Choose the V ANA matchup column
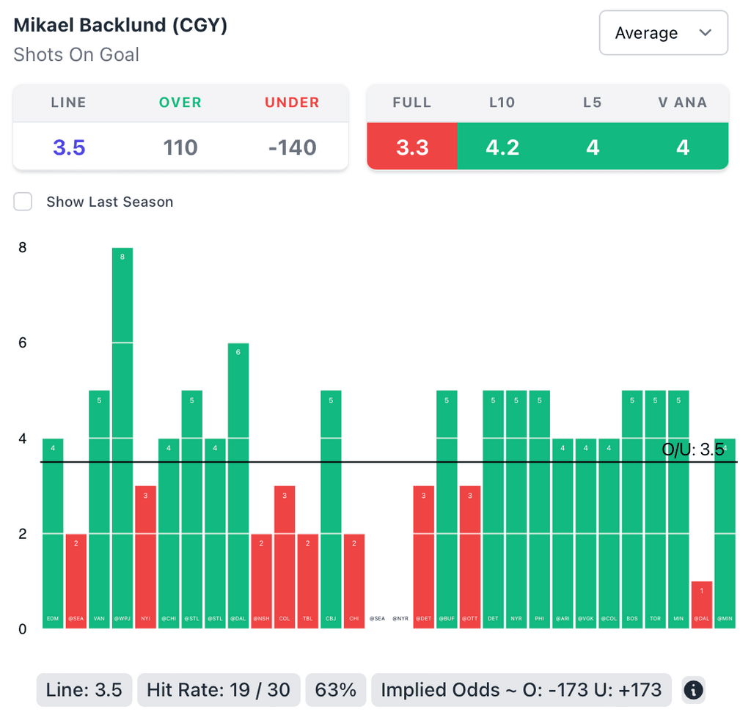The image size is (751, 723). pyautogui.click(x=683, y=147)
